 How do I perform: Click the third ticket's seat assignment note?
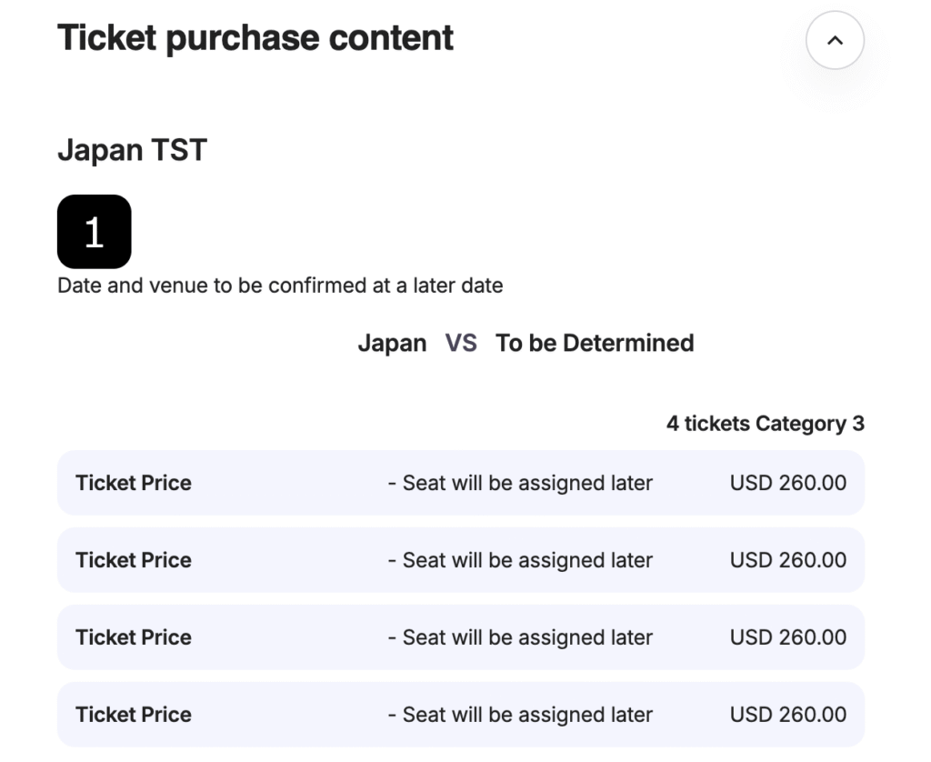(x=520, y=637)
